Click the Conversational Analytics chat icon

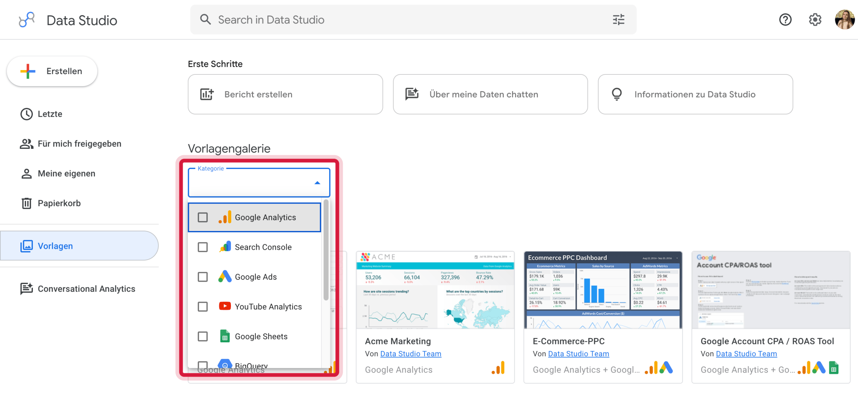tap(26, 289)
